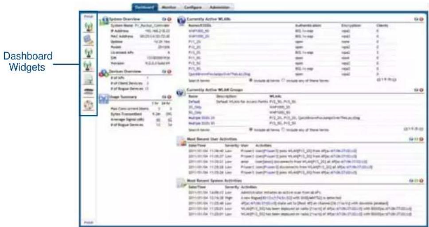The image size is (429, 227).
Task: Close the System Overview widget with red icon
Action: pos(169,20)
